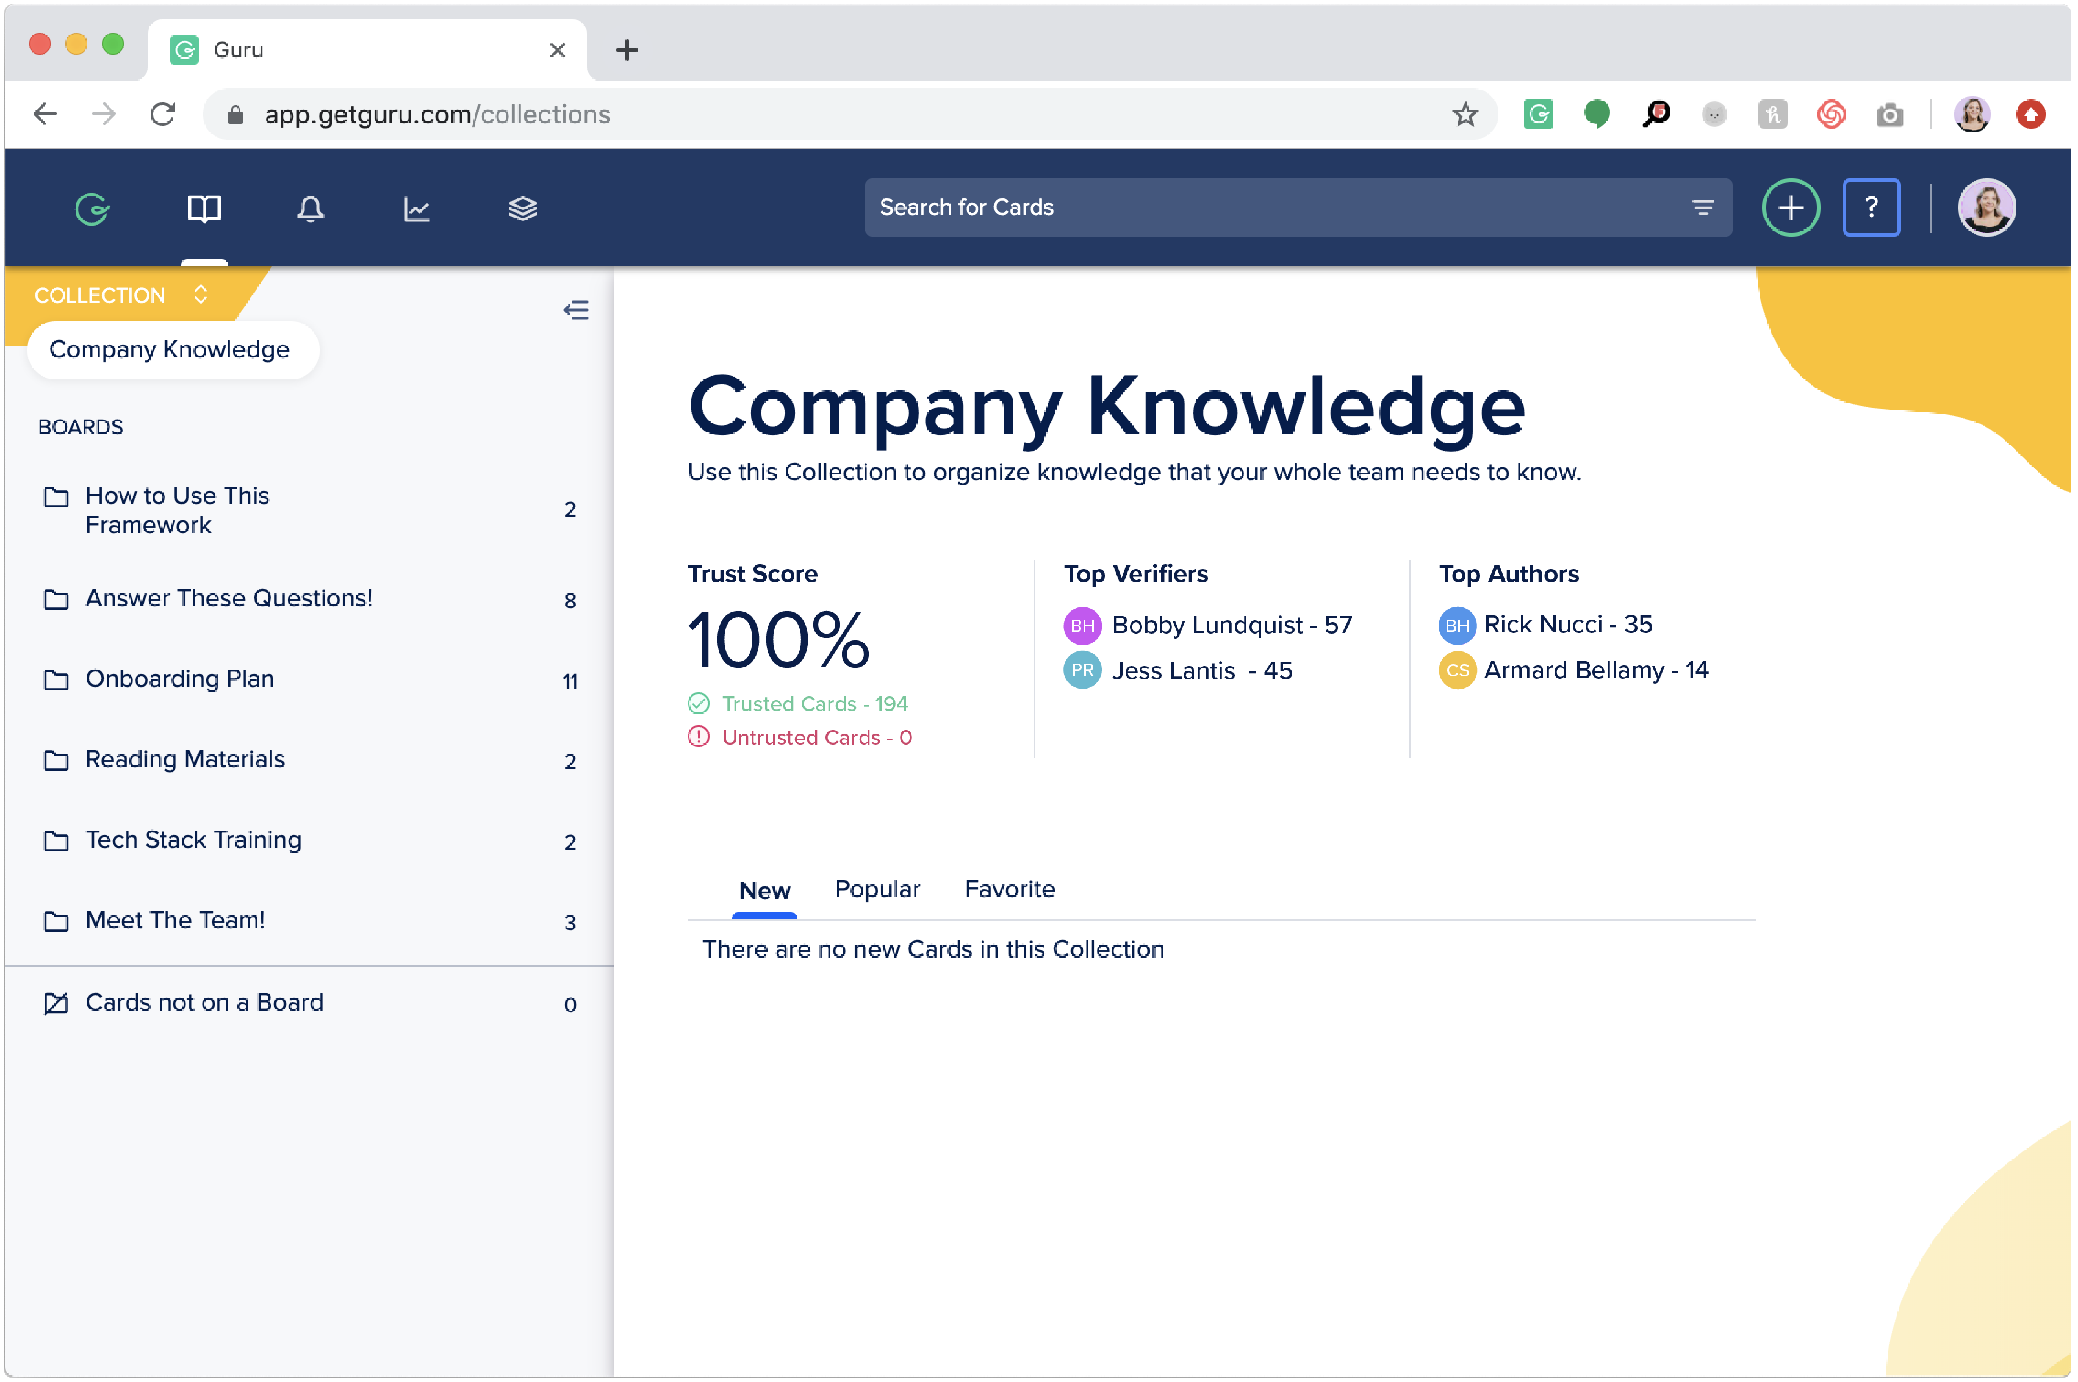Open the help question mark button
Image resolution: width=2078 pixels, height=1382 pixels.
point(1871,208)
